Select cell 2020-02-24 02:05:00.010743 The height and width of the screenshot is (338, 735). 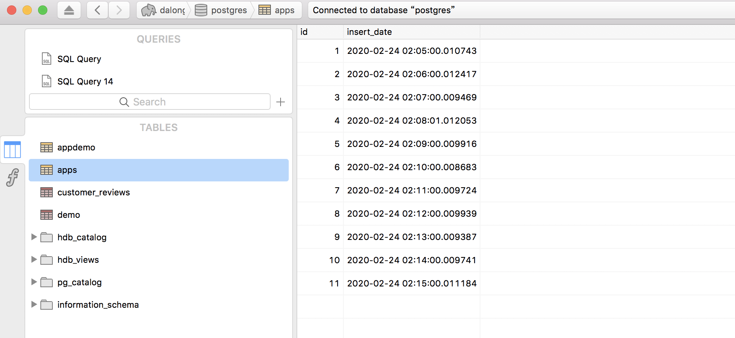(412, 51)
